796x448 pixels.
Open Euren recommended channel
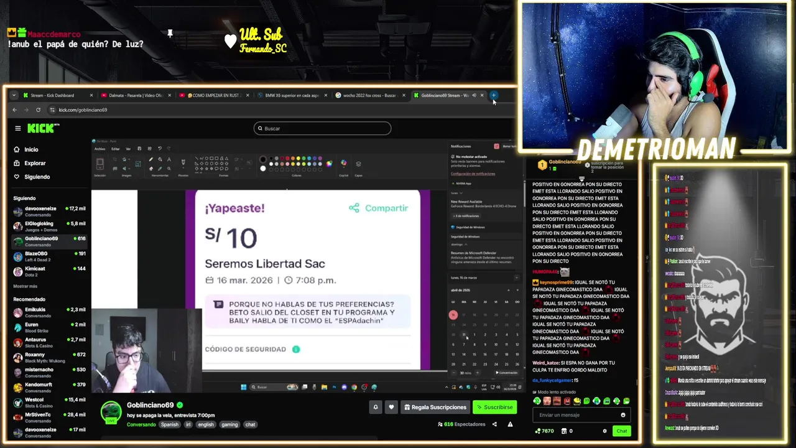(x=51, y=327)
